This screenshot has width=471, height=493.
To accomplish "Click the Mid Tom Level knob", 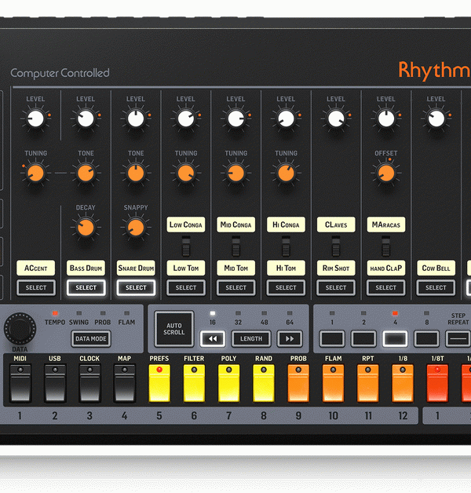I will (235, 119).
